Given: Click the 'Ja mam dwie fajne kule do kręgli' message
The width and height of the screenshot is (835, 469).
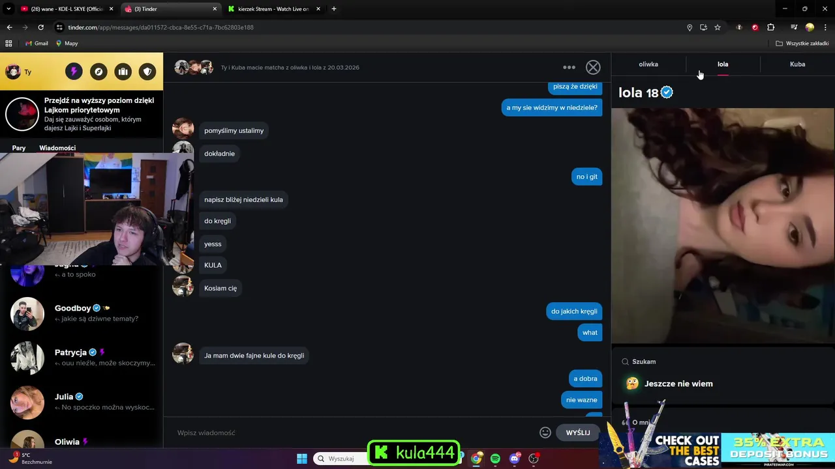Looking at the screenshot, I should pyautogui.click(x=254, y=356).
